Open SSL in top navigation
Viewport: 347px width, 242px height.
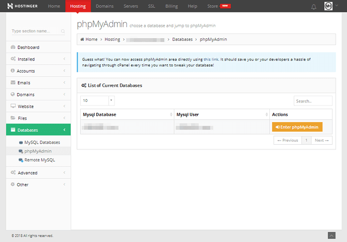[152, 6]
